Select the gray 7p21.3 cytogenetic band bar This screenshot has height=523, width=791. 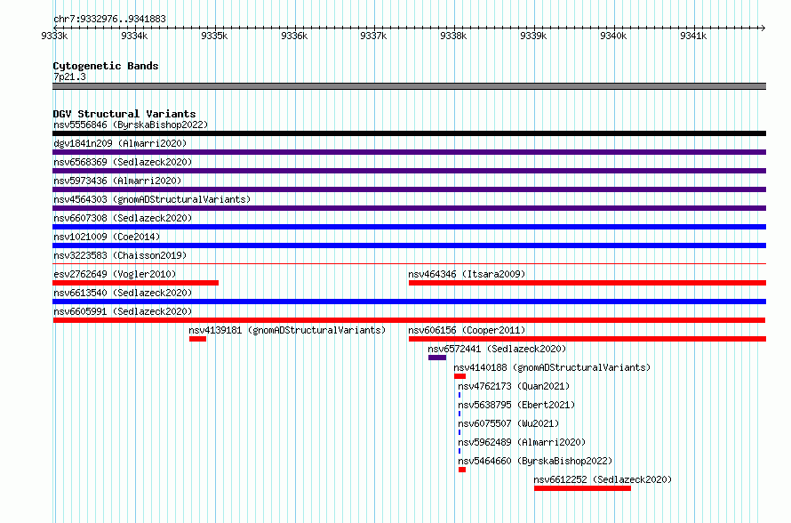pos(409,86)
